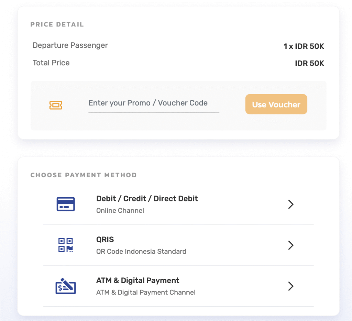Screen dimensions: 352x321
Task: Open the QRIS option chevron arrow
Action: tap(291, 245)
